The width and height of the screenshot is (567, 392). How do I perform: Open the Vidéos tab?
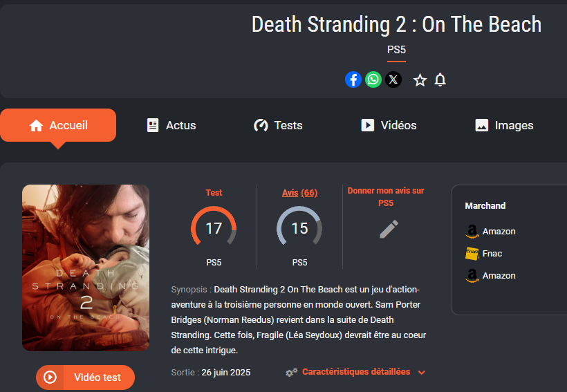coord(389,125)
